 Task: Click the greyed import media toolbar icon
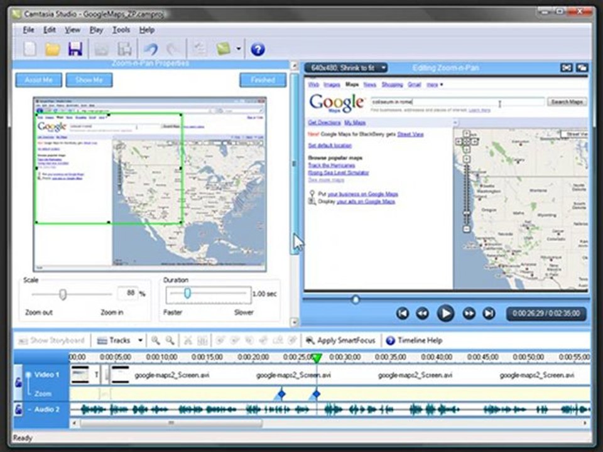(102, 49)
